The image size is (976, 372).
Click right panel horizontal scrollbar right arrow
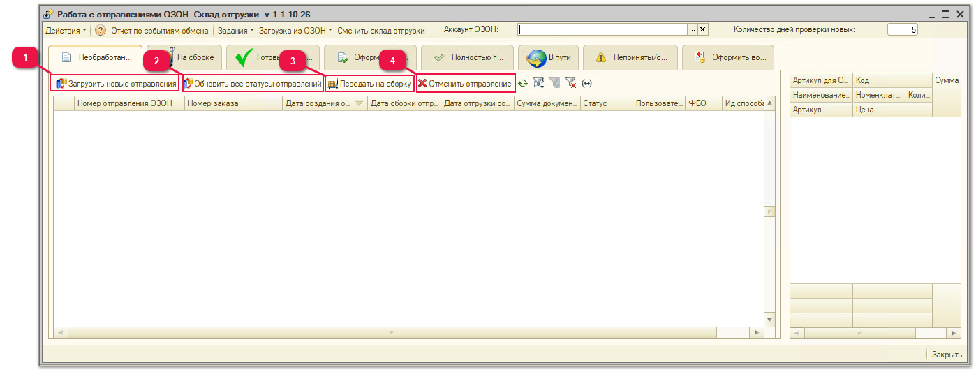[x=955, y=334]
